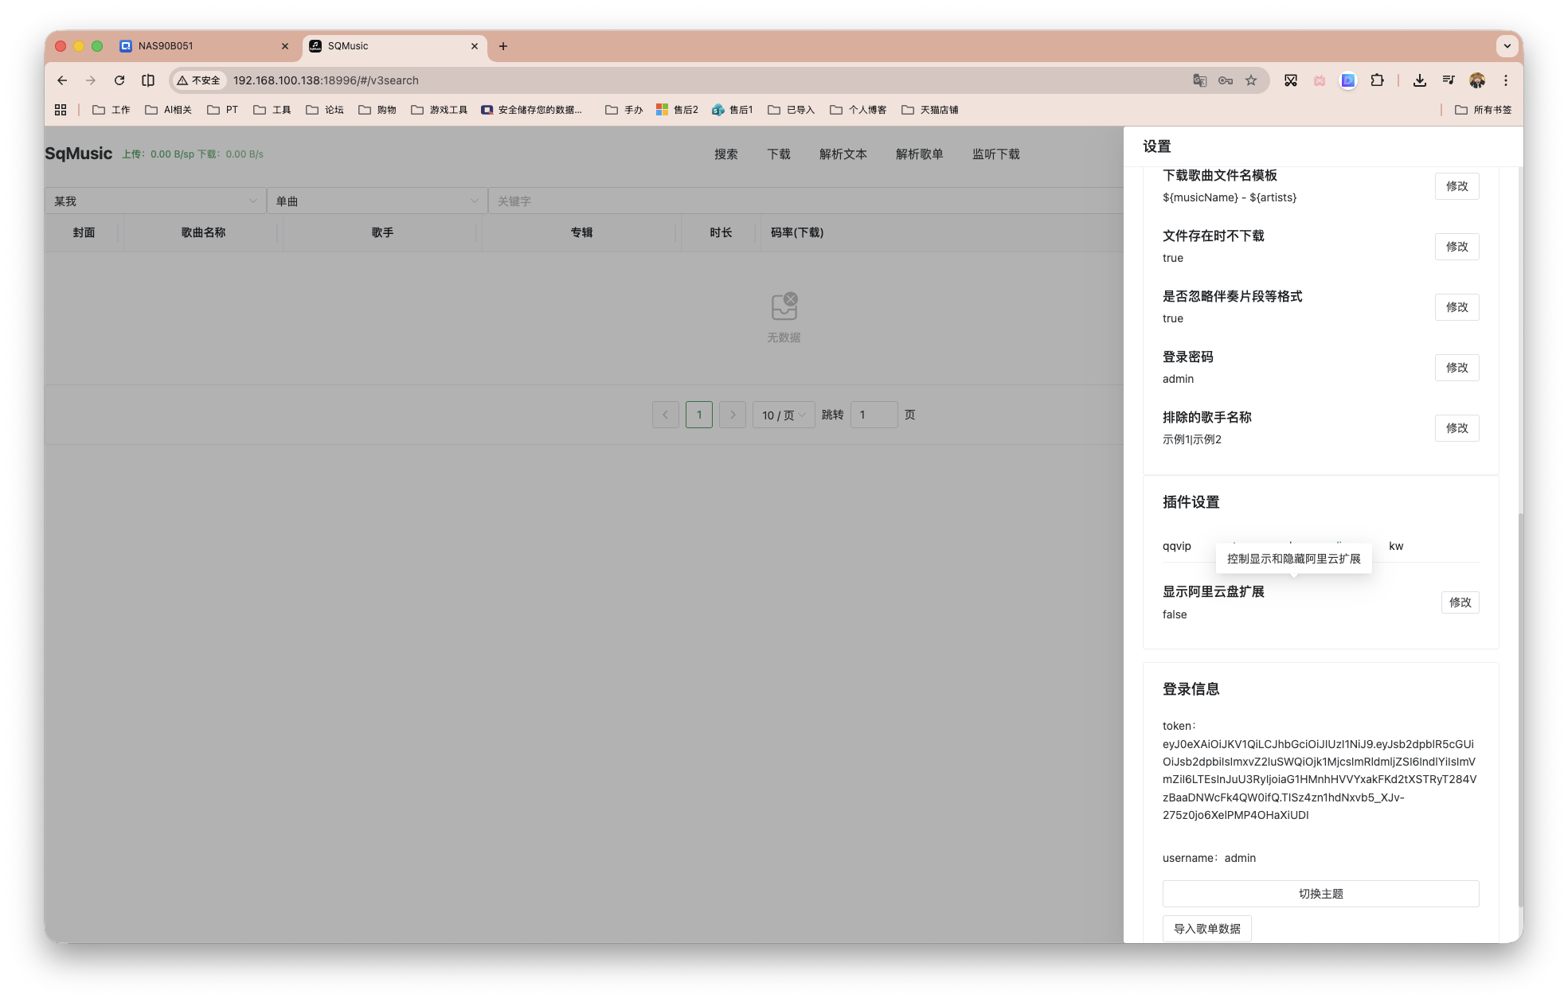Click the empty-state 无数据 inbox icon
Viewport: 1568px width, 1002px height.
click(x=783, y=306)
